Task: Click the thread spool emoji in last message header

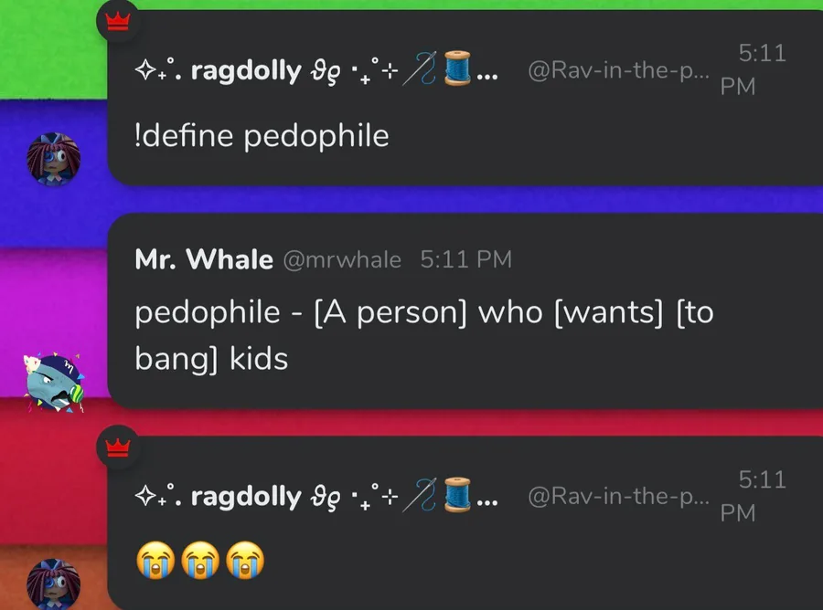Action: (457, 494)
